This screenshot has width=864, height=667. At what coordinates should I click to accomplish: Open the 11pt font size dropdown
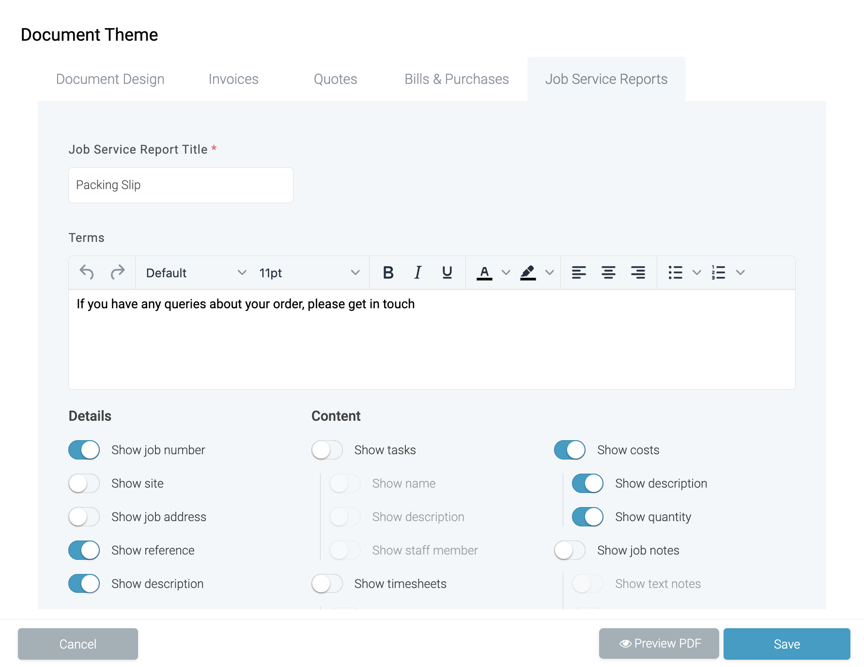[x=309, y=273]
